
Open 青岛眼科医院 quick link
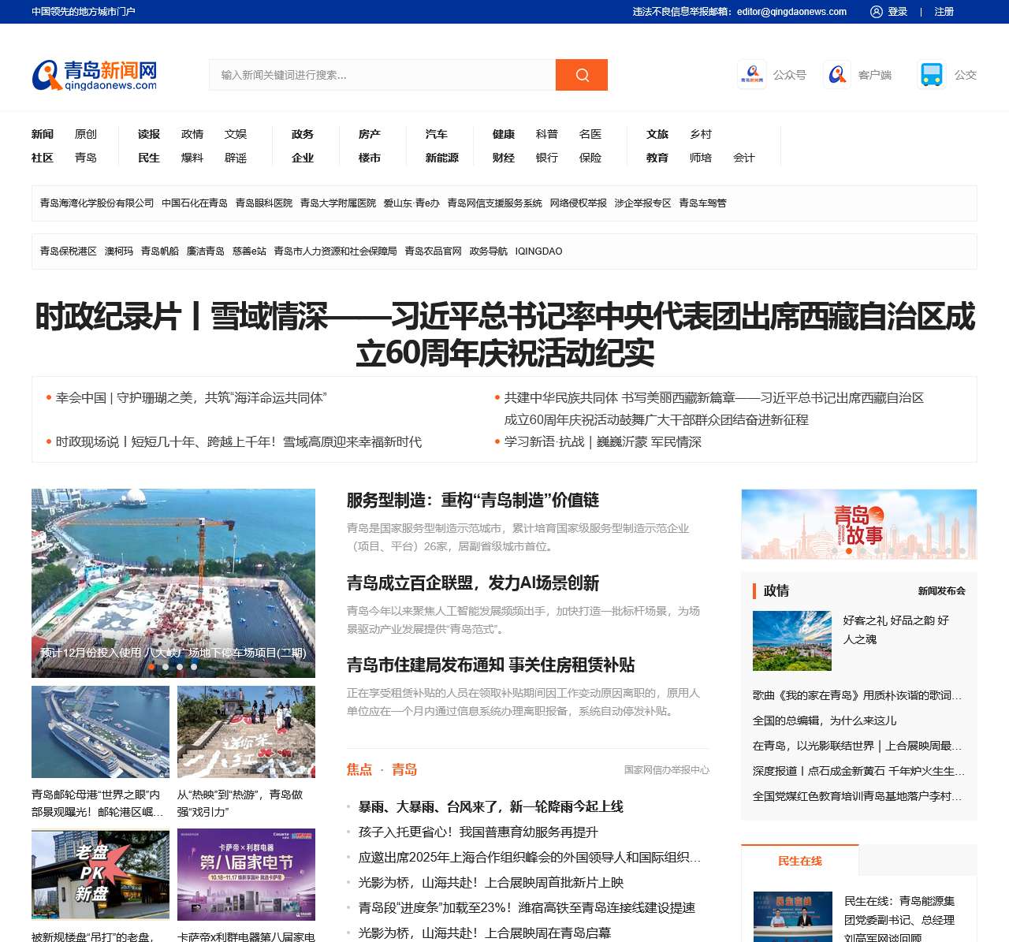pyautogui.click(x=263, y=203)
